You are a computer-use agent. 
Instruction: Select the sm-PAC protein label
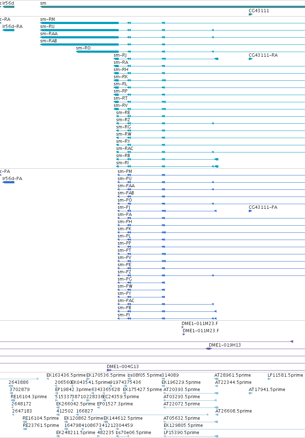[x=126, y=301]
